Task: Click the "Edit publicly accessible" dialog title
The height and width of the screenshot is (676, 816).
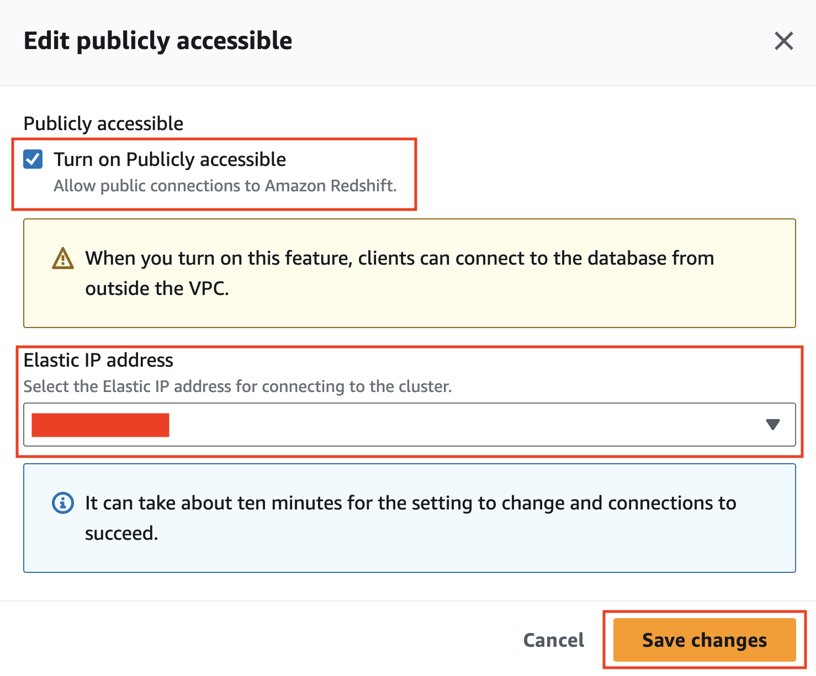Action: [158, 41]
